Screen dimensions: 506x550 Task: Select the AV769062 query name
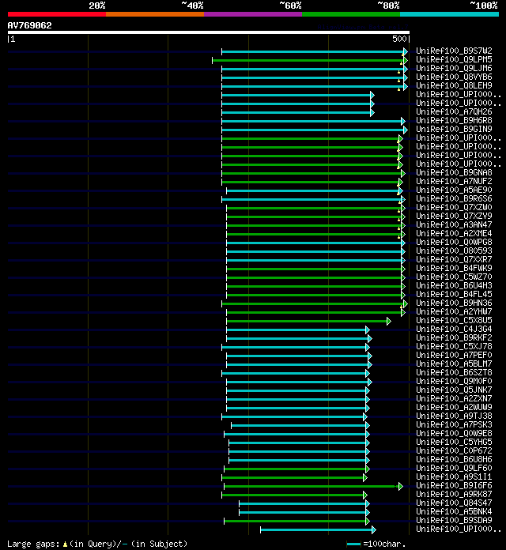point(30,25)
